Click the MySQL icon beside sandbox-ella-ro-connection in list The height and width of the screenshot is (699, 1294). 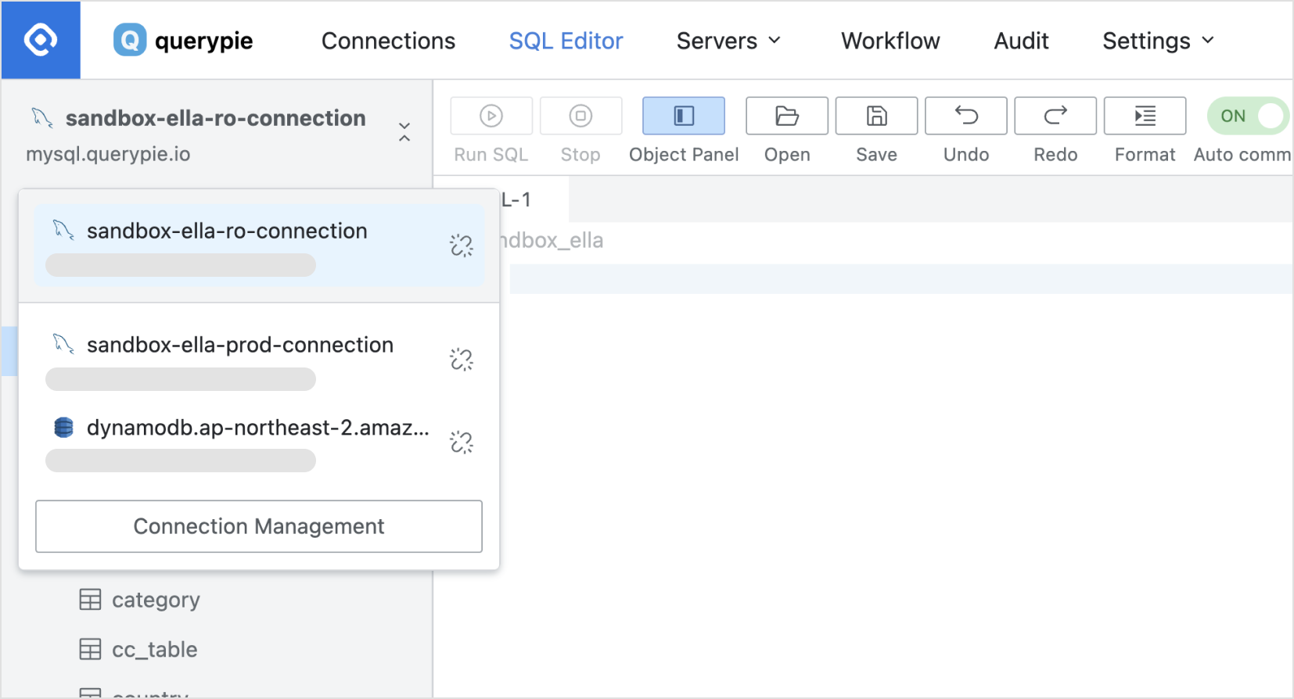click(x=63, y=230)
